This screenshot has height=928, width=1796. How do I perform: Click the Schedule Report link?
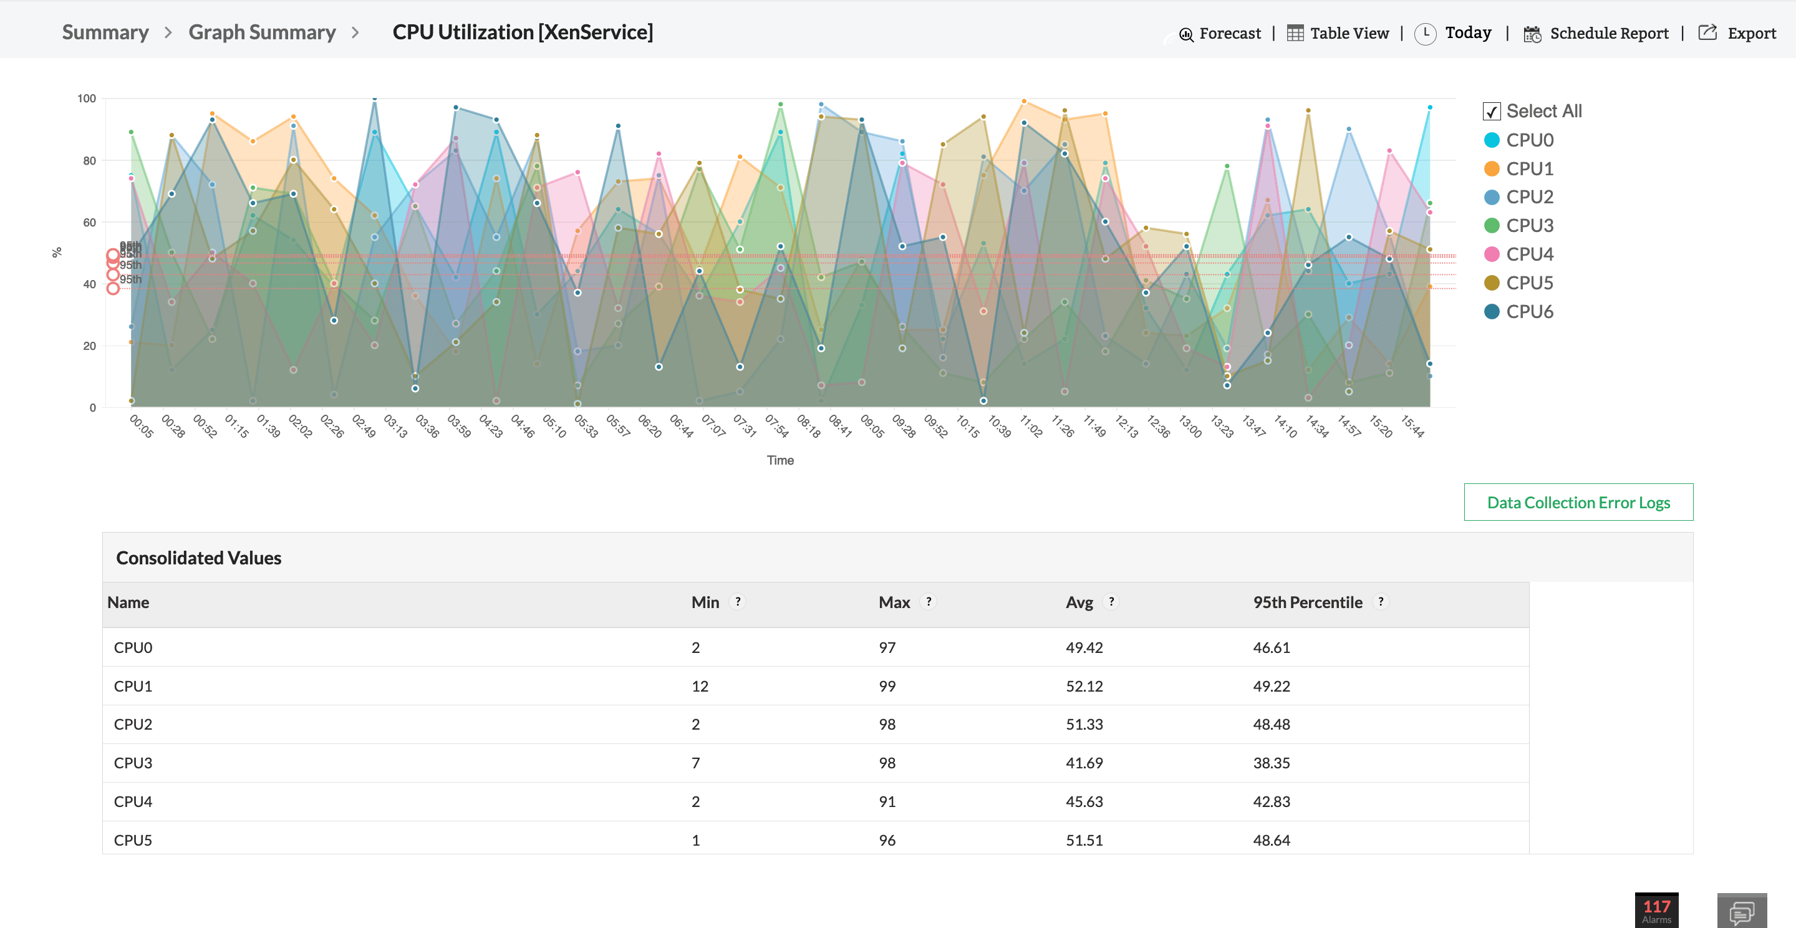click(x=1608, y=33)
